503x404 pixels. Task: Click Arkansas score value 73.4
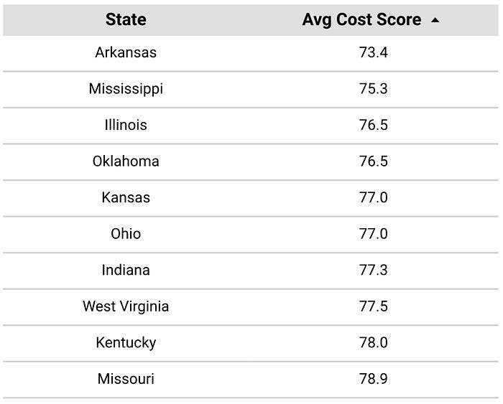[373, 52]
